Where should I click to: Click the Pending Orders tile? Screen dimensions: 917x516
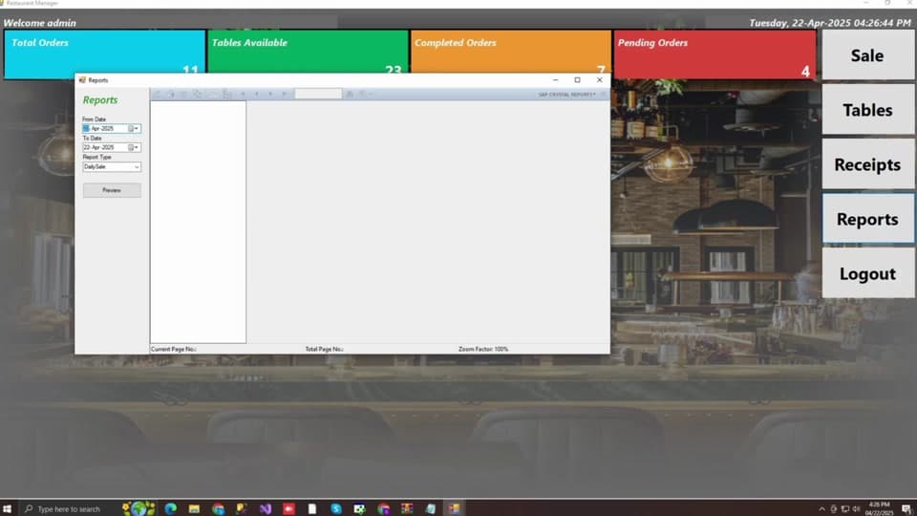click(714, 54)
